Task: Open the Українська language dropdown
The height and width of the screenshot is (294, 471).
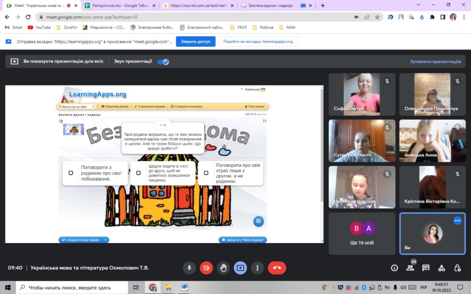Action: pos(253,89)
